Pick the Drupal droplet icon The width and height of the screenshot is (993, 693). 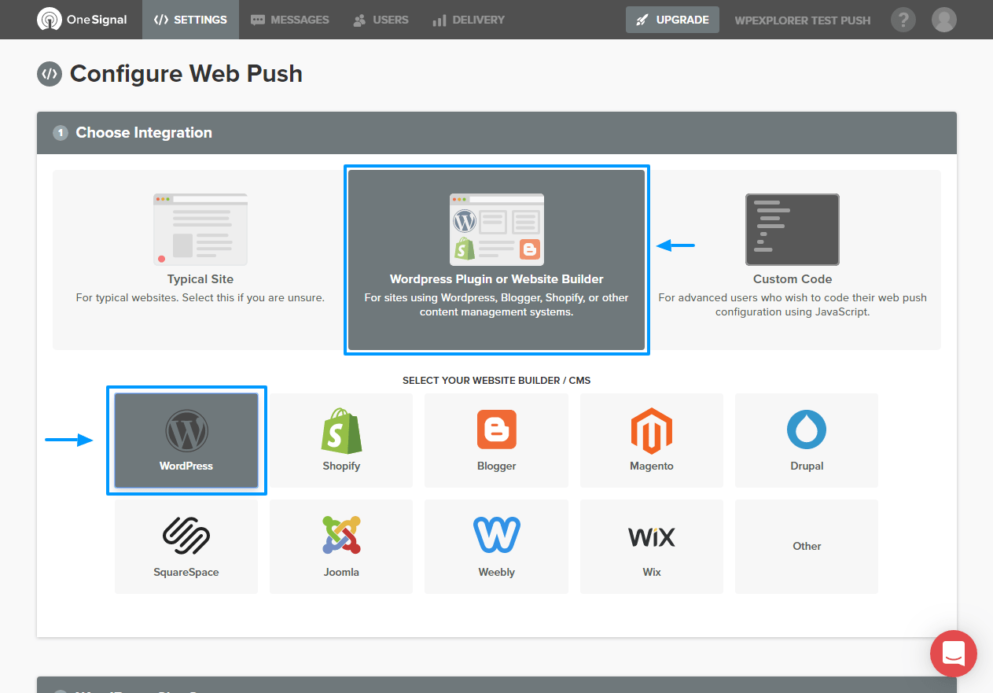(807, 429)
